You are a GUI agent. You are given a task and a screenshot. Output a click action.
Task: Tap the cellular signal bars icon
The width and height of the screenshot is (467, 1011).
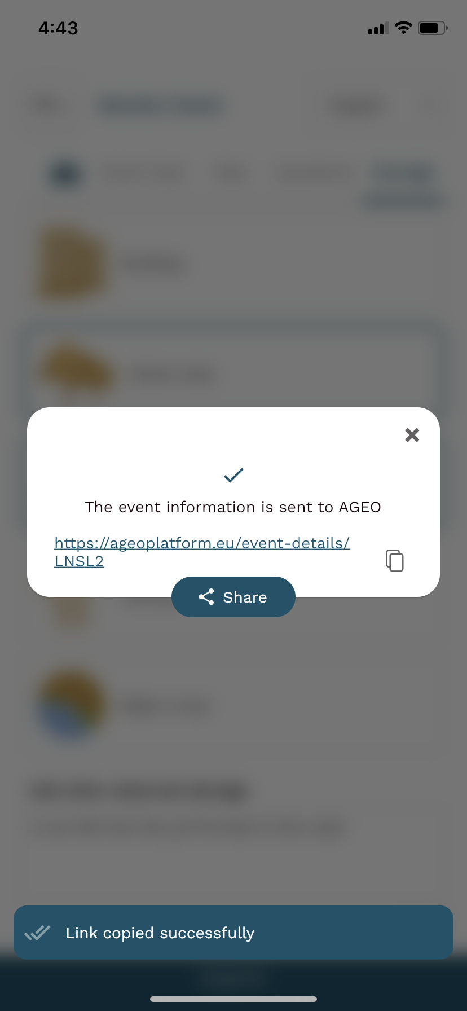[378, 28]
